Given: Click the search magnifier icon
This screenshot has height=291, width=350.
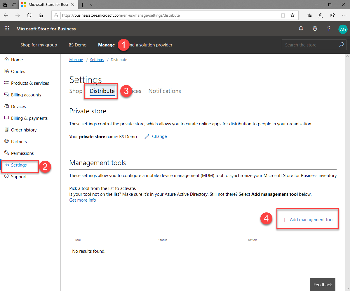Looking at the screenshot, I should click(x=341, y=45).
